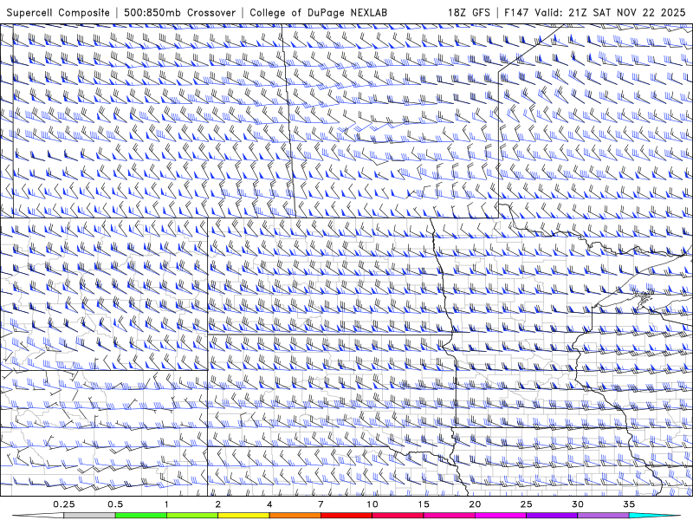
Task: Pick the crimson 10–15 color bar segment
Action: 398,516
